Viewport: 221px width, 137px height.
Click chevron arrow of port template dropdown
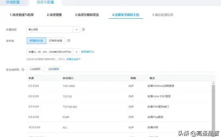tap(76, 52)
